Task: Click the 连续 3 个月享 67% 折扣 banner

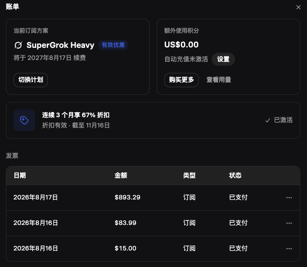Action: point(153,120)
